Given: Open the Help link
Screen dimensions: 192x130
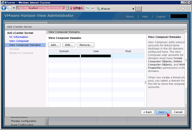Looking at the screenshot, I should click(145, 17).
